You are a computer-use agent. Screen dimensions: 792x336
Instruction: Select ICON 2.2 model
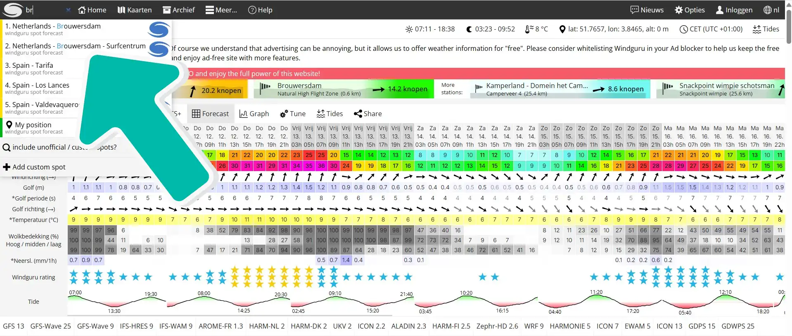point(371,326)
